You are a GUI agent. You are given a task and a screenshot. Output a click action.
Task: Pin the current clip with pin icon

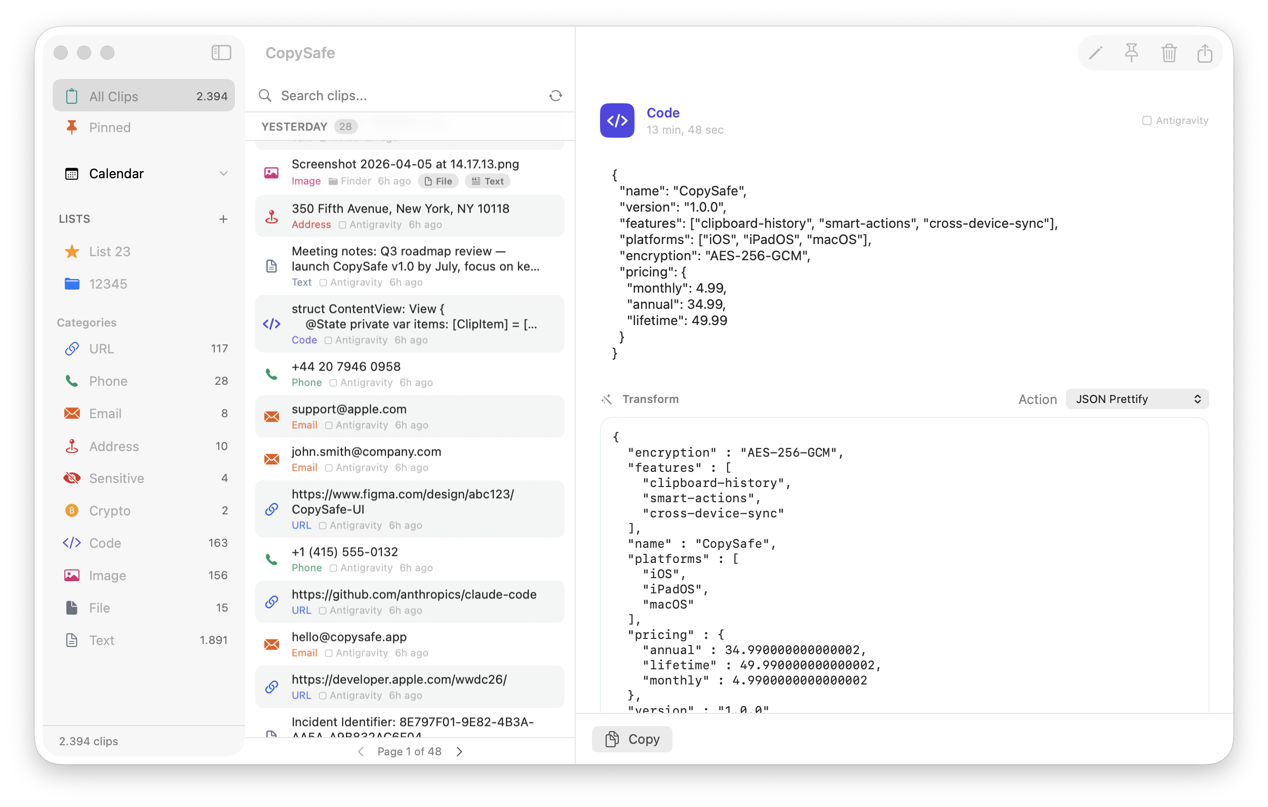point(1131,53)
